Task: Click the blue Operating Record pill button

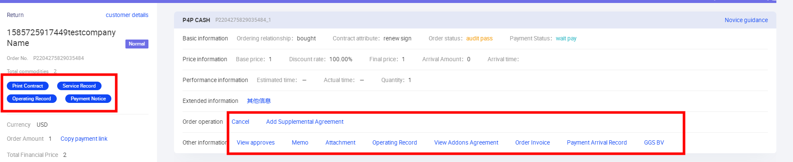Action: coord(32,99)
